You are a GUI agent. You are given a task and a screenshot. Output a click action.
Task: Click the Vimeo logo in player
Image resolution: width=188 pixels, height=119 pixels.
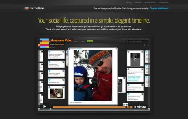coord(141,107)
